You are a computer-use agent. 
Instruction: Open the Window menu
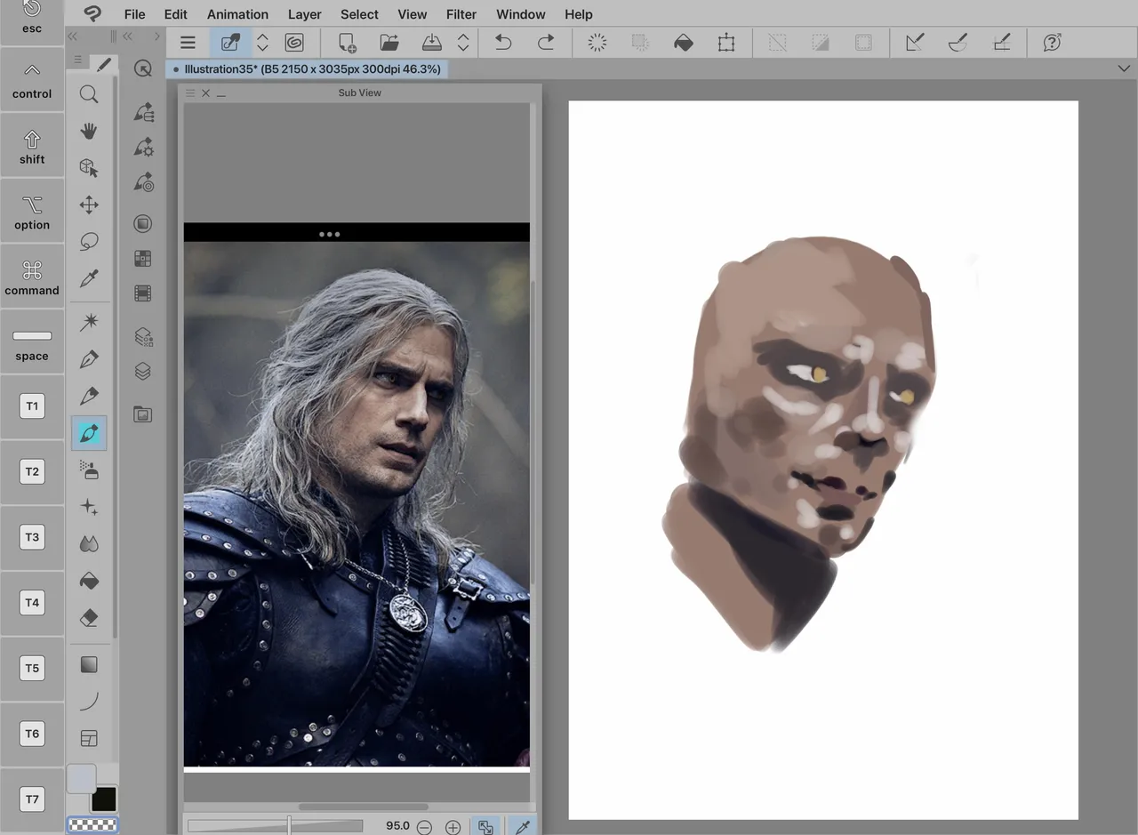point(521,14)
